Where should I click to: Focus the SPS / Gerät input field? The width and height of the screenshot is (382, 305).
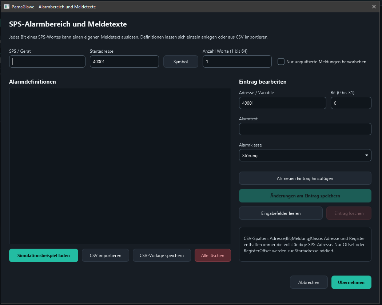[47, 61]
